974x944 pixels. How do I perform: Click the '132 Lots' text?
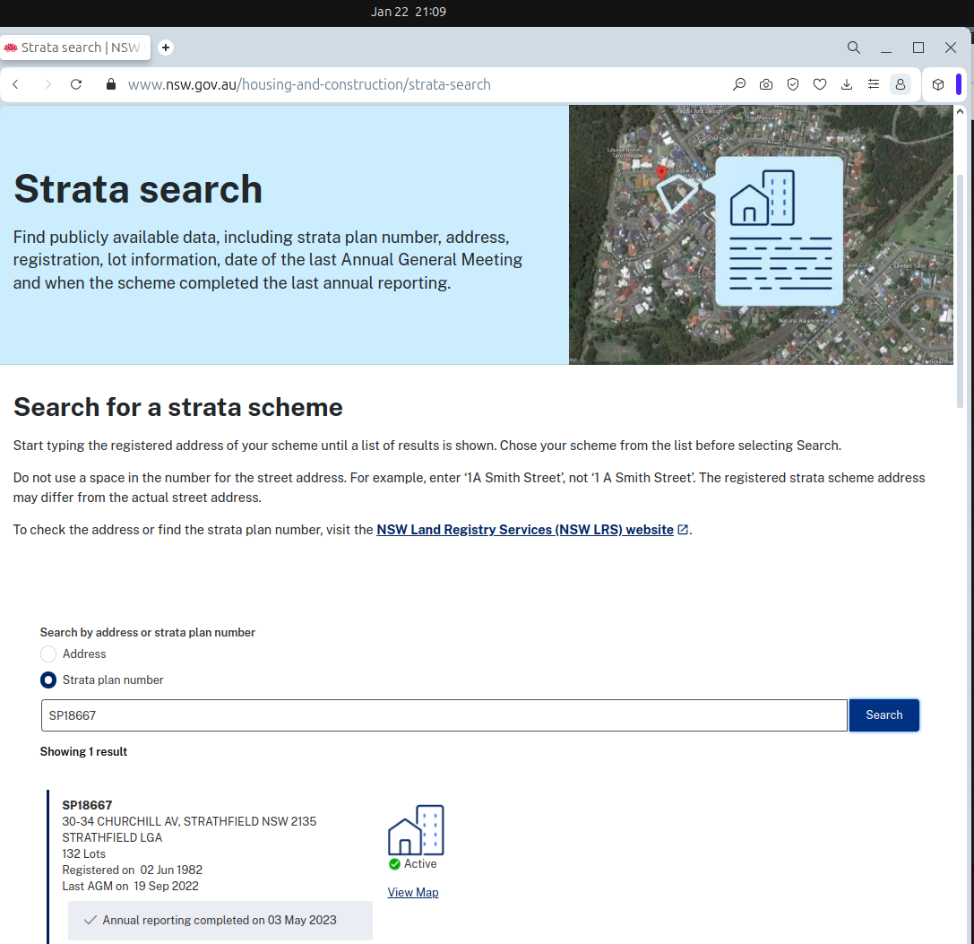[84, 853]
